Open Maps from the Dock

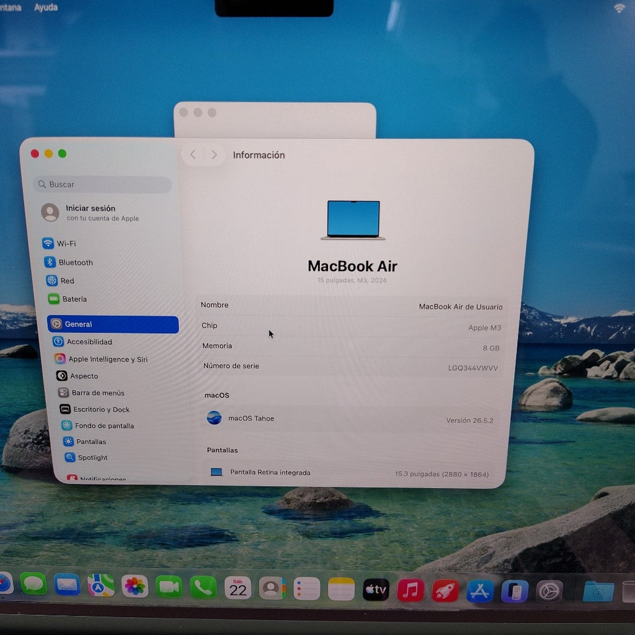(x=101, y=585)
